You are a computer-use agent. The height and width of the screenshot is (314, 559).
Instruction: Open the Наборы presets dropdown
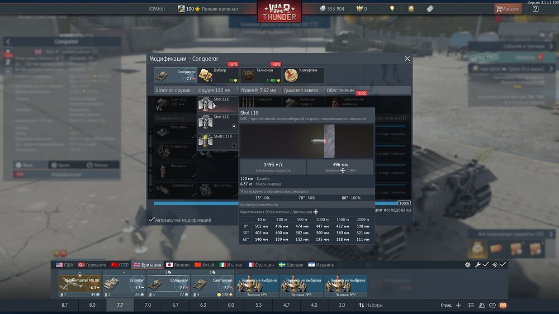click(371, 305)
